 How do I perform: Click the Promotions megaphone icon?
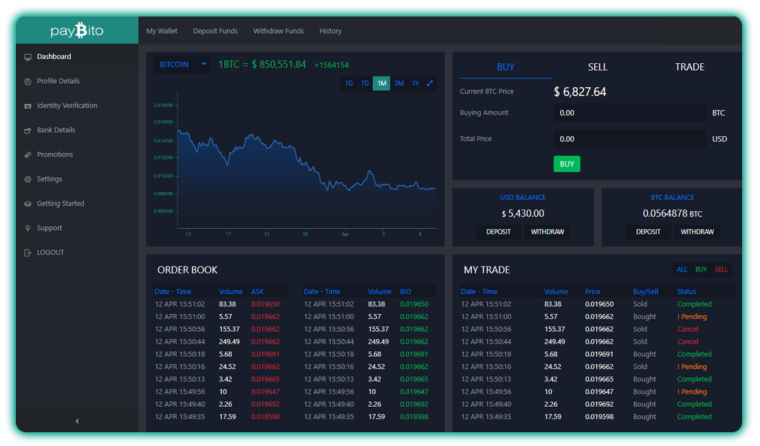pyautogui.click(x=28, y=154)
